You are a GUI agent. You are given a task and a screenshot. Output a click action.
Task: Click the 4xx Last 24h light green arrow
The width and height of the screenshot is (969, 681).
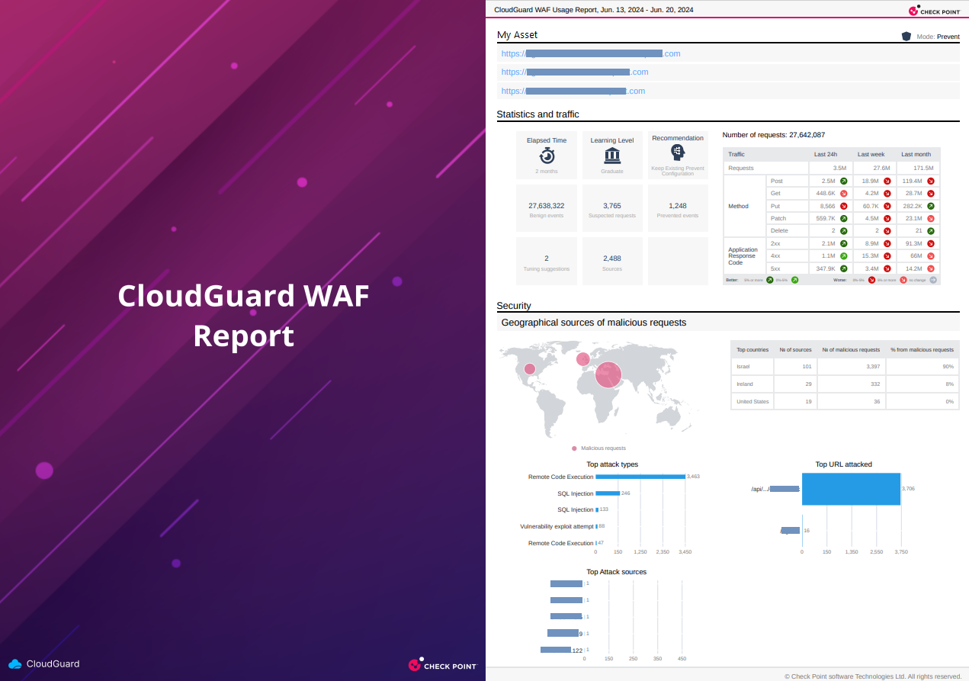(844, 255)
